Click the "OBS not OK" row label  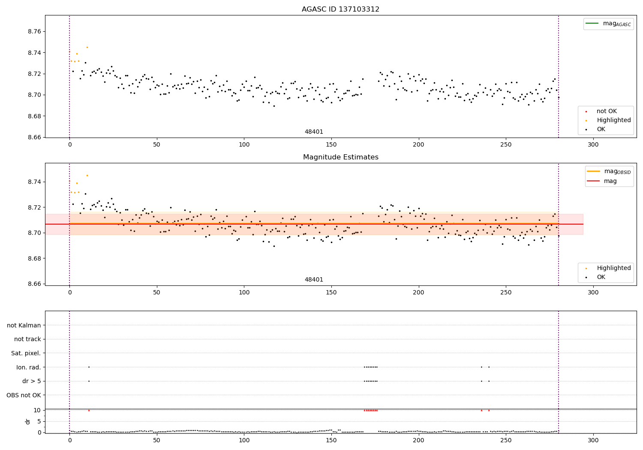click(x=24, y=395)
